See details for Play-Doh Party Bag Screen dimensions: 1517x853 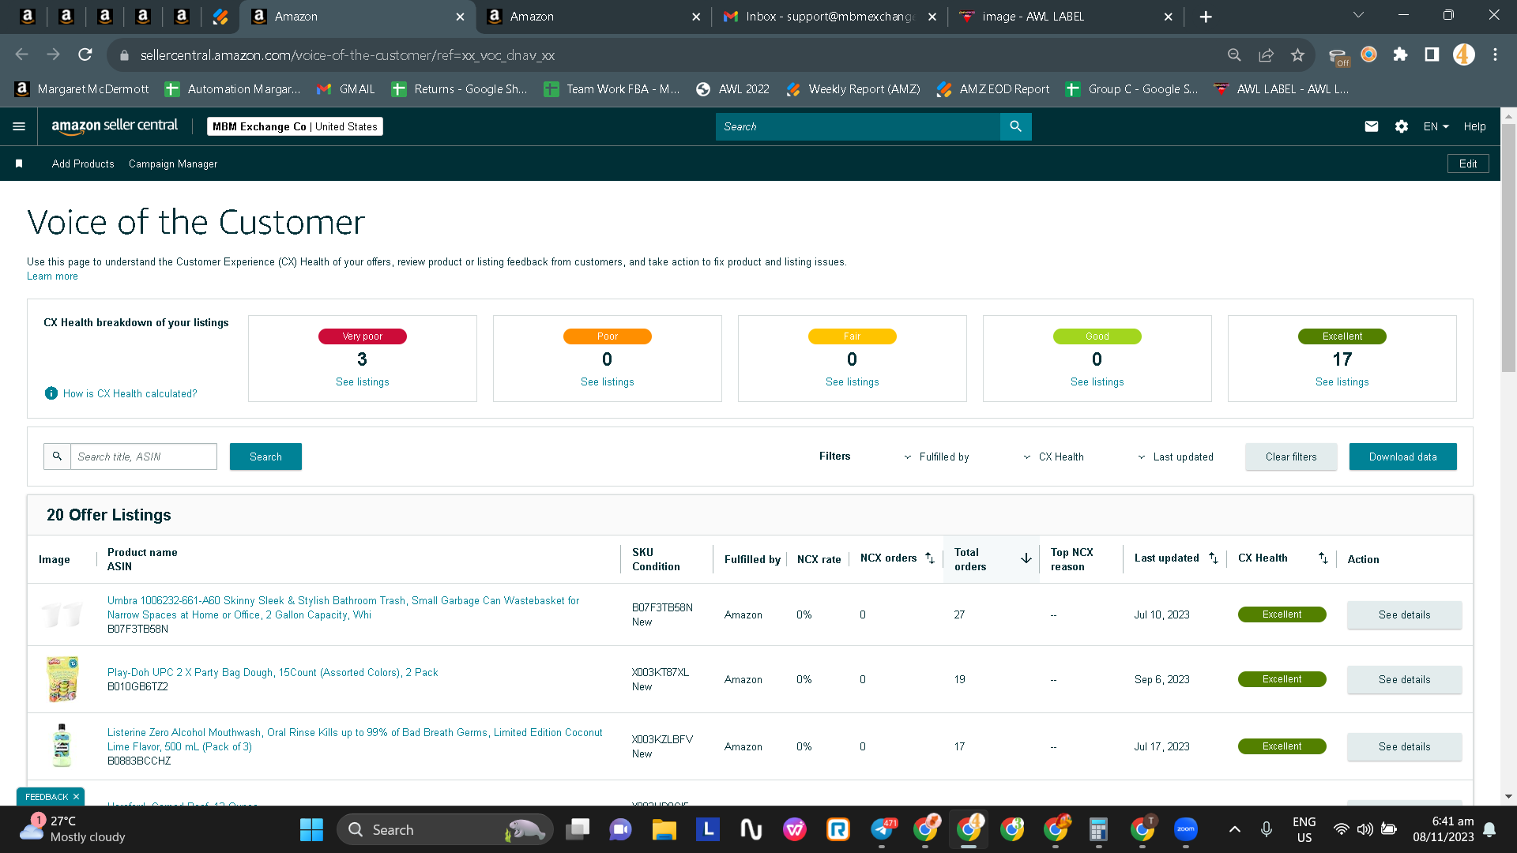pyautogui.click(x=1405, y=679)
